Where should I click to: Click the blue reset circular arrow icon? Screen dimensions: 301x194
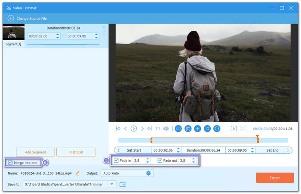[x=217, y=128]
